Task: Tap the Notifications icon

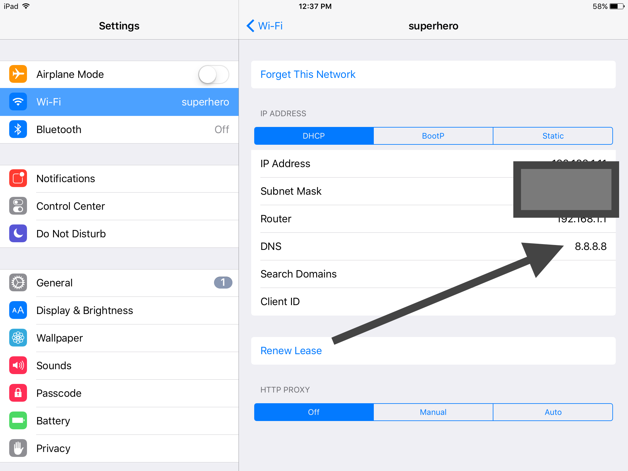Action: (17, 178)
